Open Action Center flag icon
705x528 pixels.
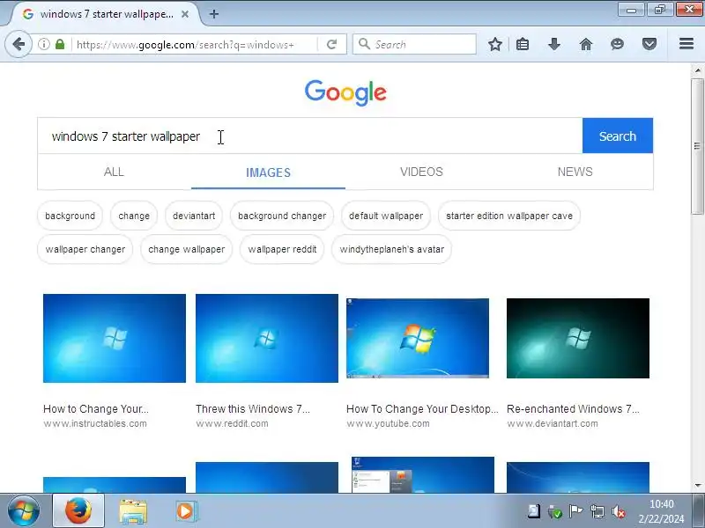(x=575, y=511)
